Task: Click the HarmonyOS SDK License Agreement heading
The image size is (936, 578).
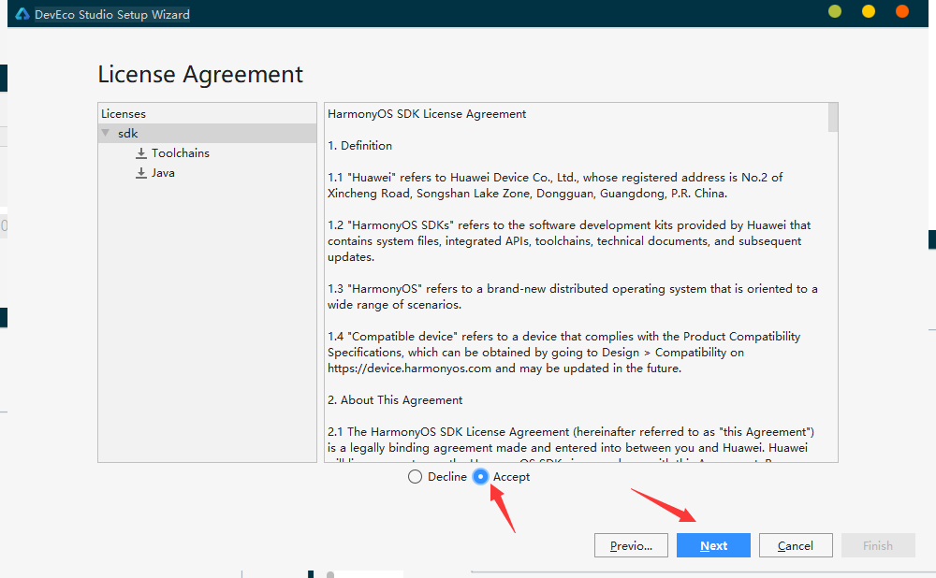Action: pyautogui.click(x=427, y=114)
